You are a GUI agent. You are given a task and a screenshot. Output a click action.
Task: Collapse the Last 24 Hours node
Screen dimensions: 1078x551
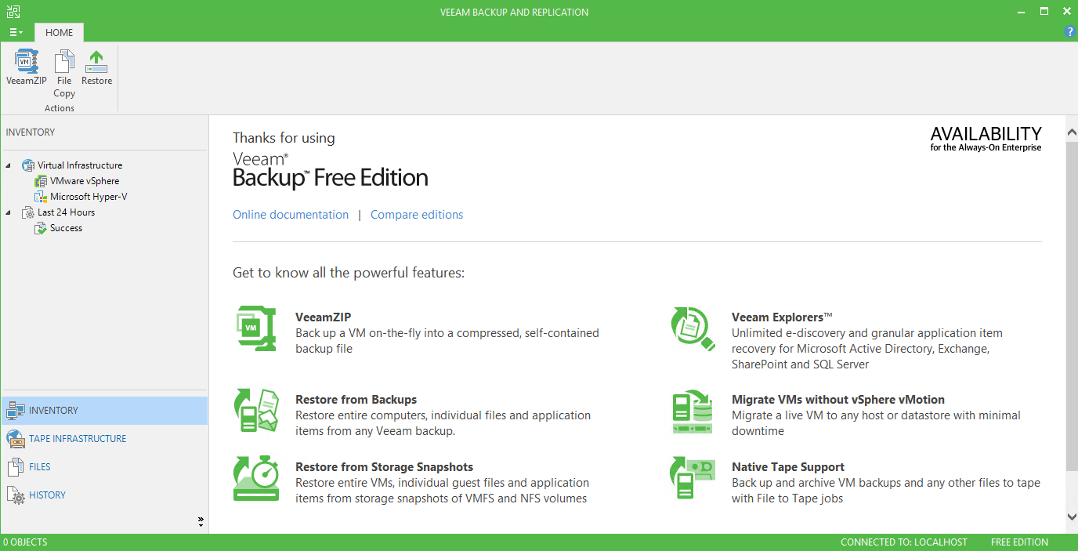[x=9, y=212]
